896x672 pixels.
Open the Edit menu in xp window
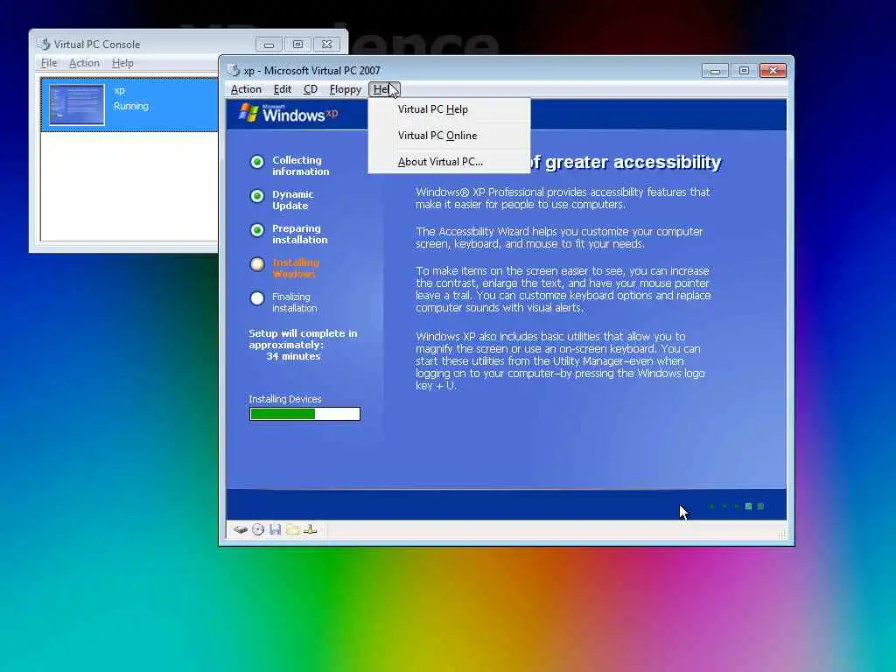tap(283, 89)
